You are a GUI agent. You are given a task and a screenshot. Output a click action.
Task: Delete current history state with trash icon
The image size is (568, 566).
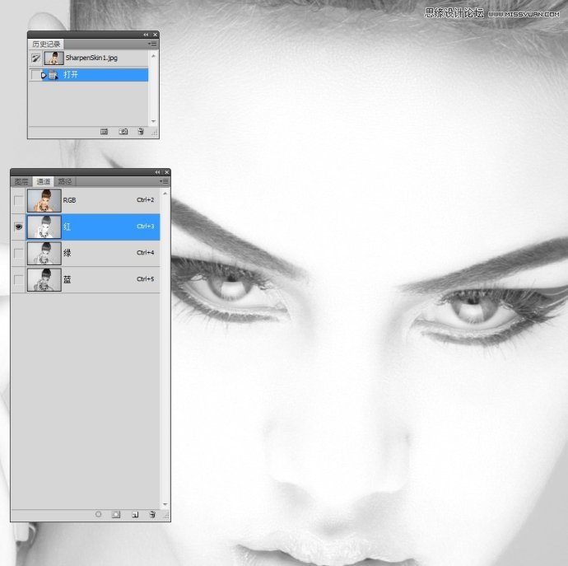141,132
